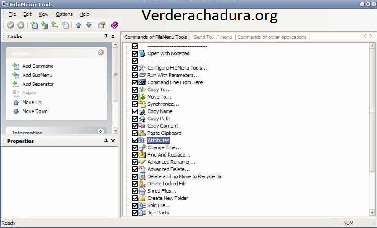Click Move Up in Actions list
Image resolution: width=377 pixels, height=228 pixels.
tap(32, 102)
